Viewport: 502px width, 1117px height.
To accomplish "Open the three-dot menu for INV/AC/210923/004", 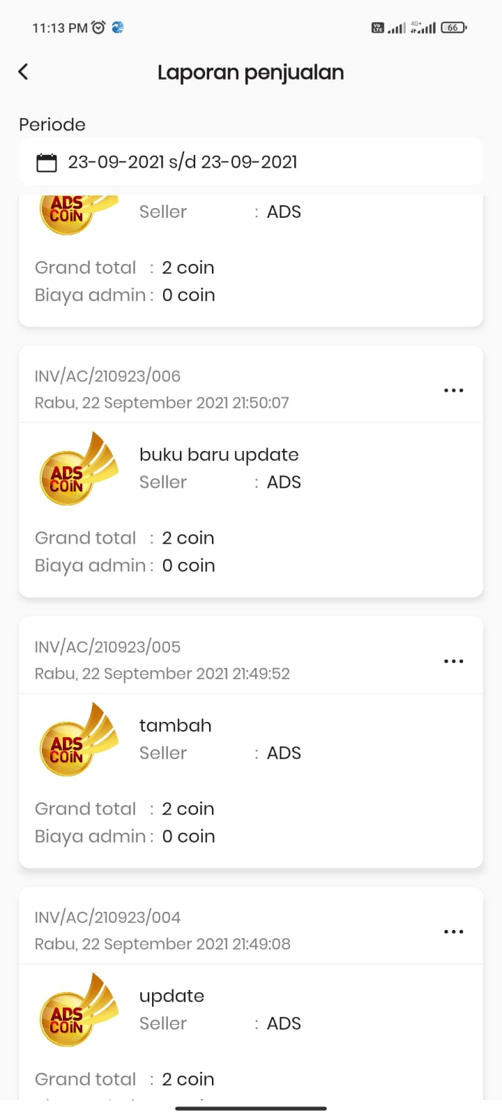I will (x=454, y=931).
